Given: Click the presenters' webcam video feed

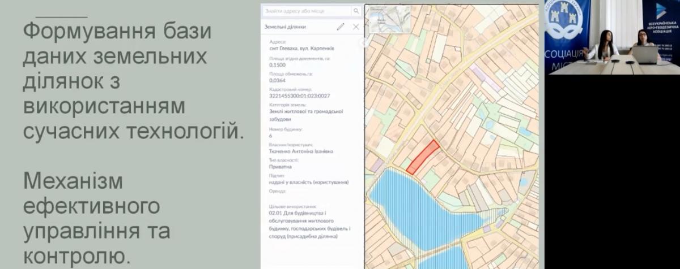Looking at the screenshot, I should 612,37.
